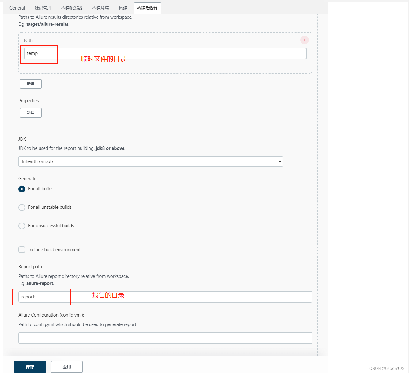Image resolution: width=409 pixels, height=373 pixels.
Task: Apply changes with 应用 button
Action: point(67,367)
